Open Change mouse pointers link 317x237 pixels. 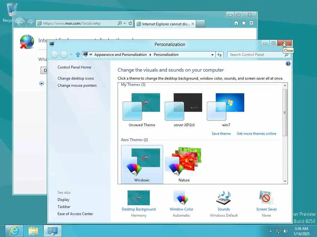[77, 85]
